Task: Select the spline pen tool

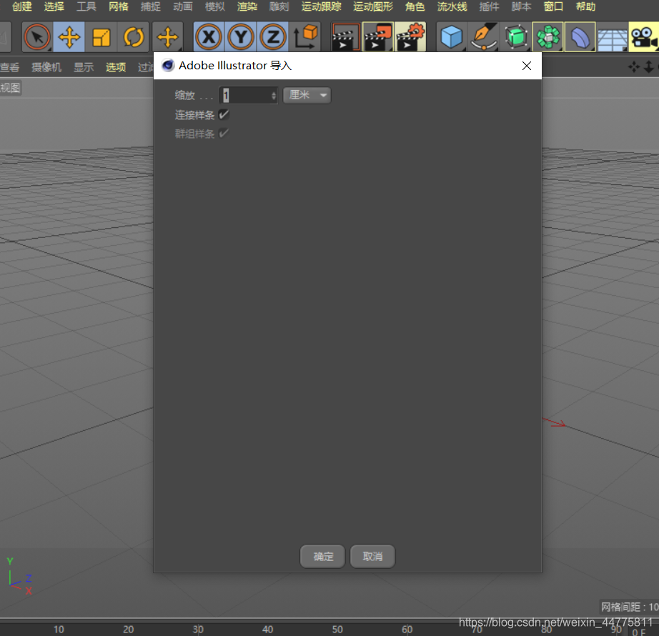Action: pos(484,37)
